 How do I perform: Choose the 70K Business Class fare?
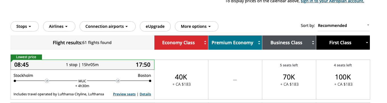pos(289,79)
